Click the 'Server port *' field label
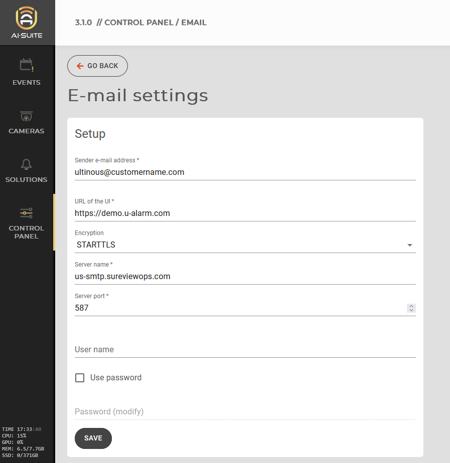The height and width of the screenshot is (463, 450). click(x=92, y=296)
